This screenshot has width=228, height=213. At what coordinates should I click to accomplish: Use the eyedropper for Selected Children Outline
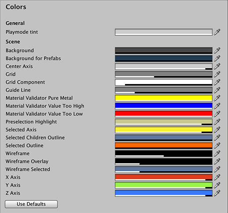pos(217,138)
